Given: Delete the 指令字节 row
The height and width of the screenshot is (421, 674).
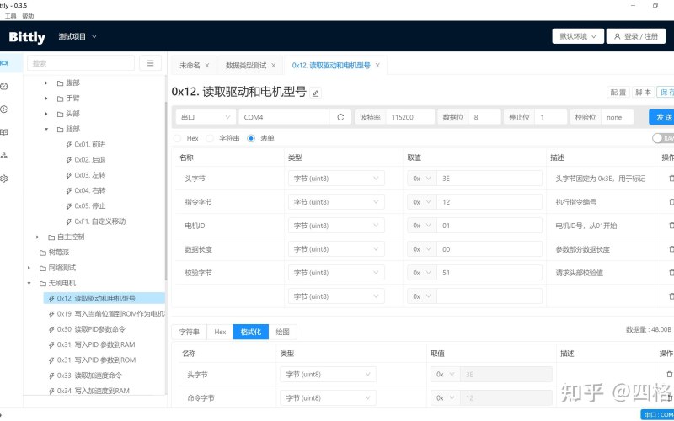Looking at the screenshot, I should pos(671,202).
